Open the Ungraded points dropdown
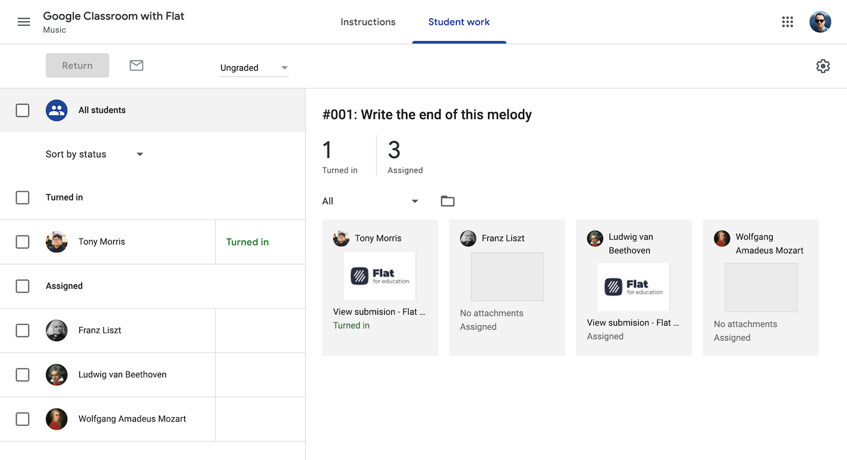This screenshot has height=460, width=847. [x=254, y=67]
